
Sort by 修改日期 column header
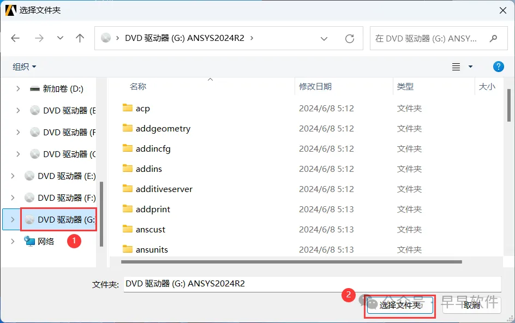[x=315, y=86]
